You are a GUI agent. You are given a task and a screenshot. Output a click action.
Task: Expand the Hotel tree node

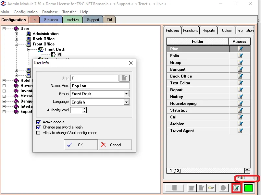[x=4, y=80]
